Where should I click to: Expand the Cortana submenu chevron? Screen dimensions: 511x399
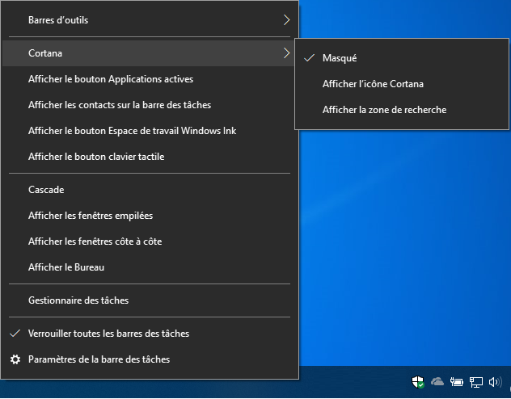(x=286, y=53)
